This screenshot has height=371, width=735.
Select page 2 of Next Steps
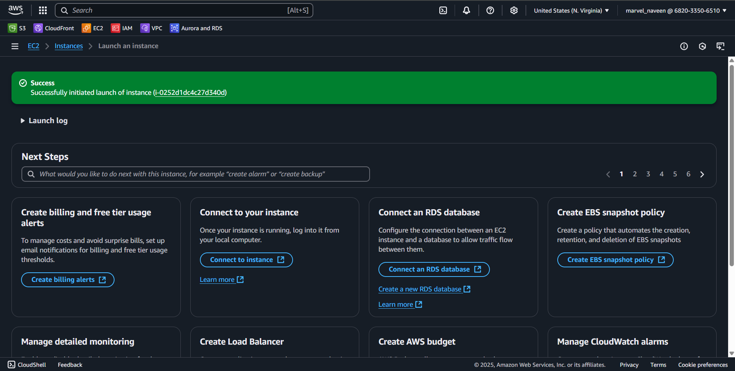tap(635, 174)
